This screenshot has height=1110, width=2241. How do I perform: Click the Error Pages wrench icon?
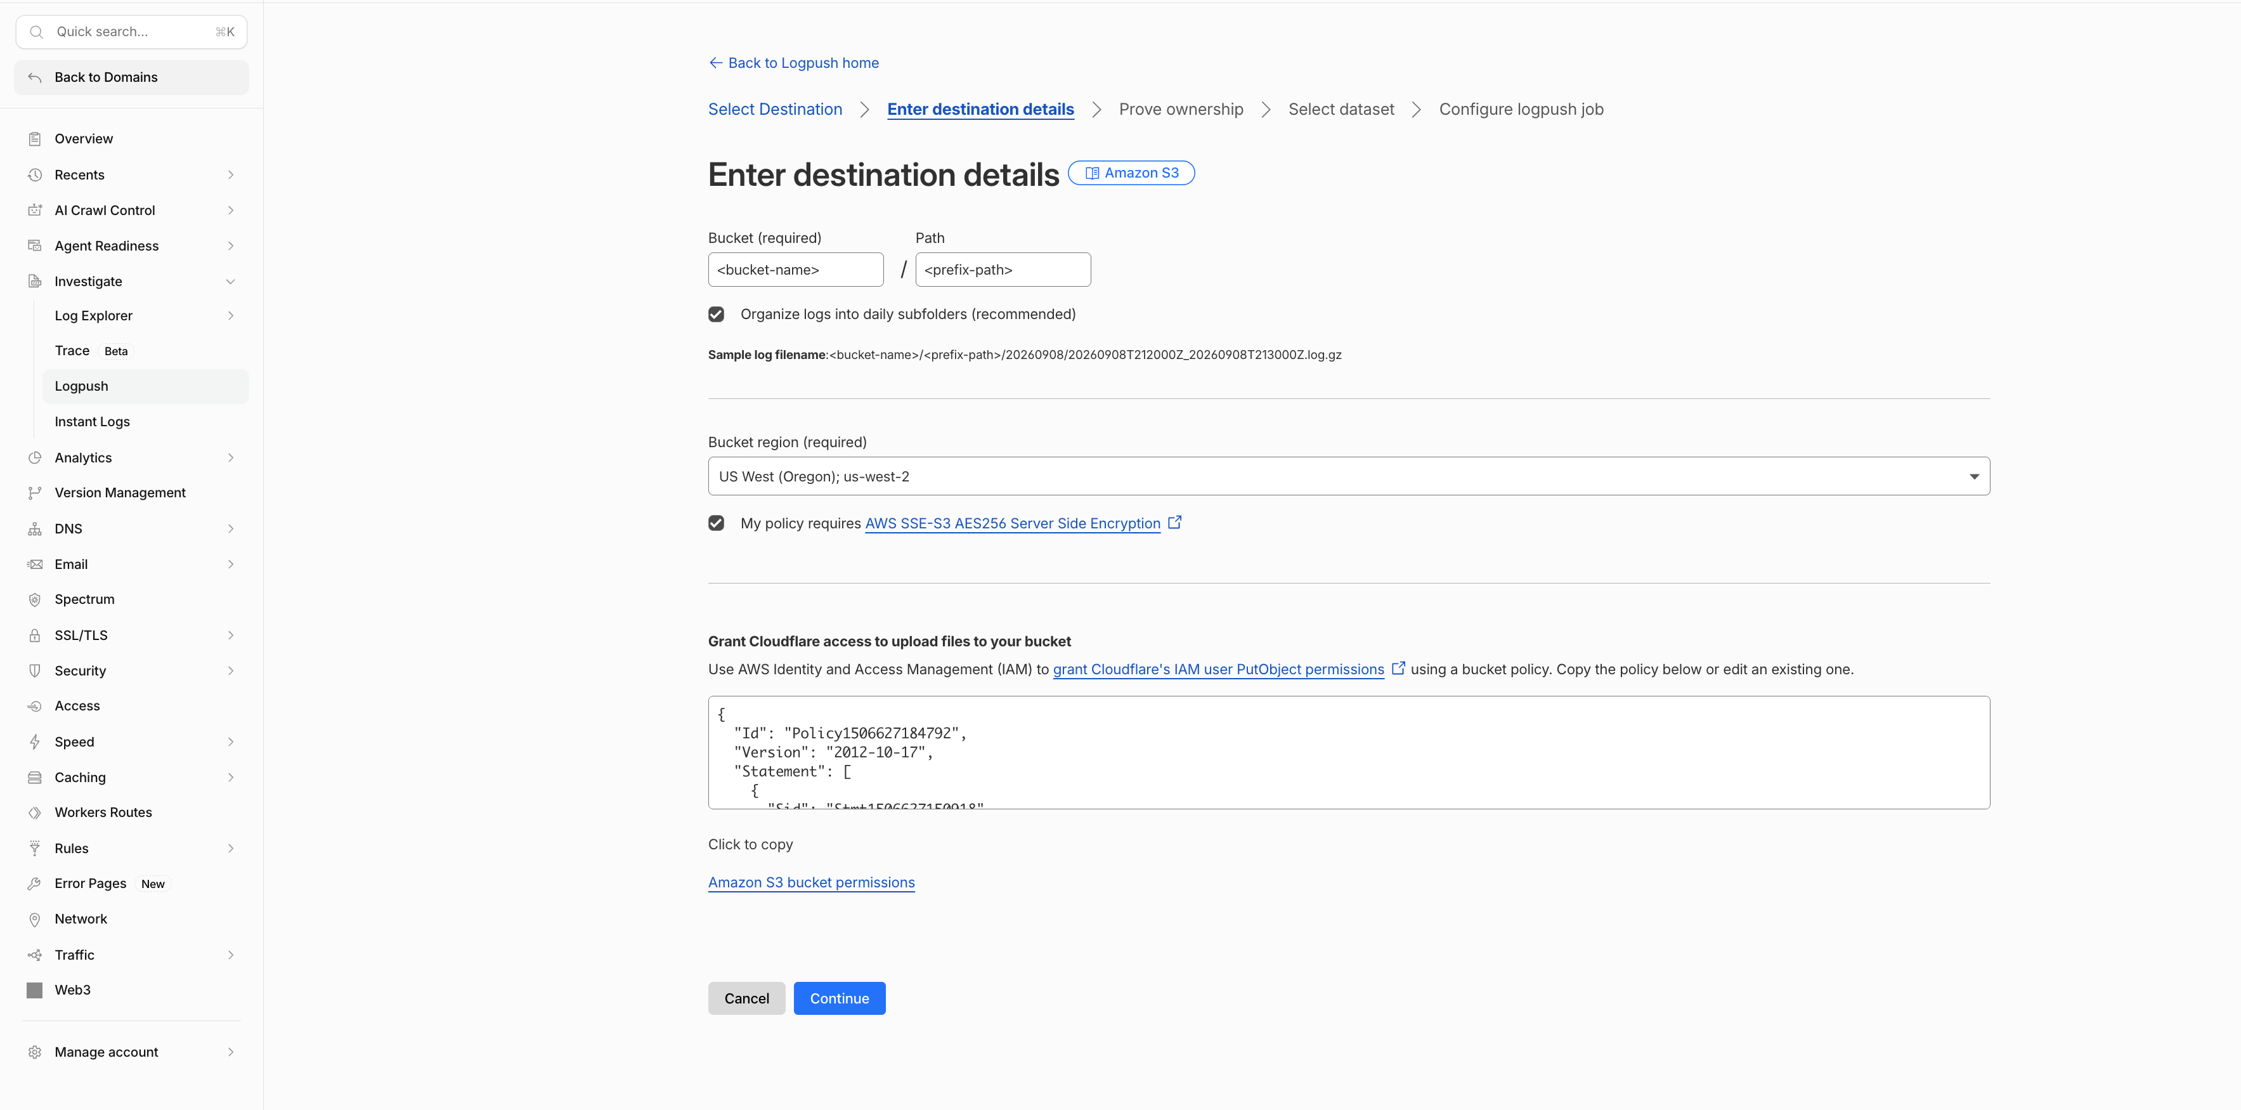(35, 884)
